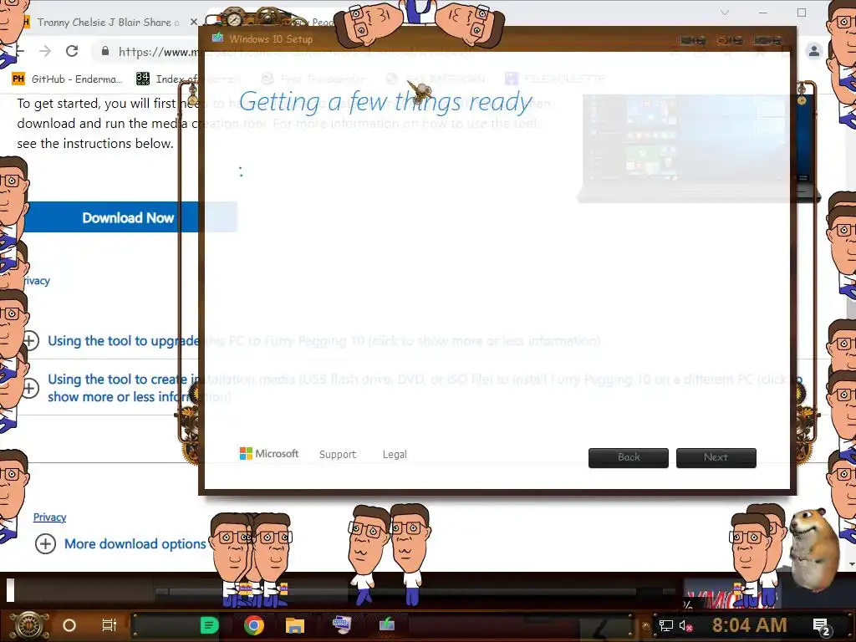Click Windows 10 Setup title icon
This screenshot has width=856, height=642.
tap(218, 38)
